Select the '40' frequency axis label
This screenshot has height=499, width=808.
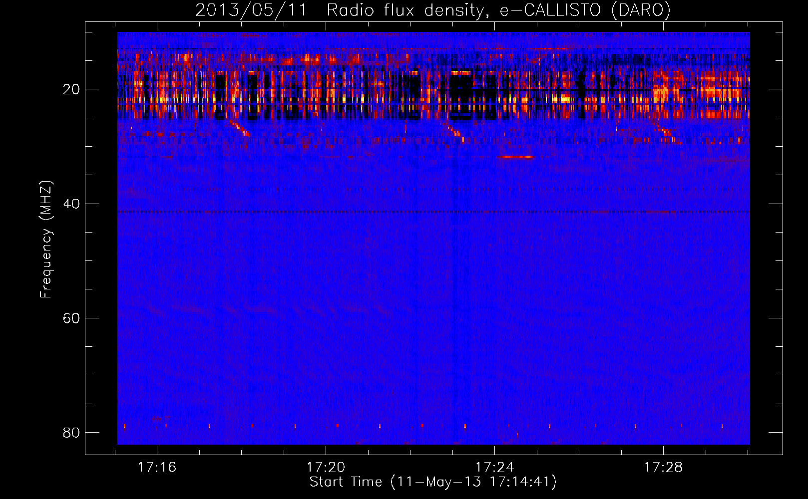click(71, 204)
